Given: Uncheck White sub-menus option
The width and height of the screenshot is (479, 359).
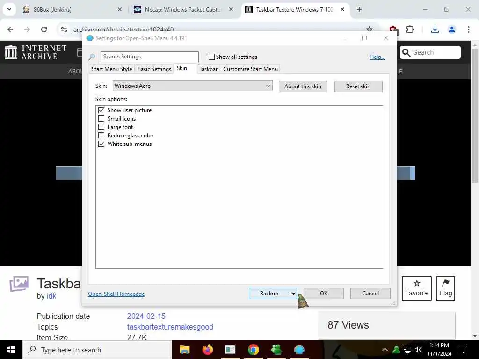Looking at the screenshot, I should tap(101, 144).
